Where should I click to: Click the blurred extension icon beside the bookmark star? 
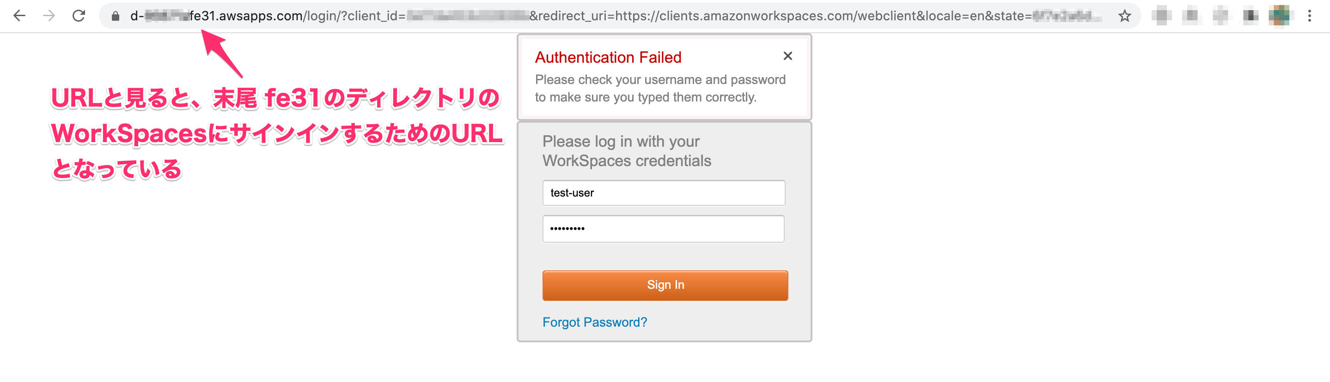[x=1161, y=16]
